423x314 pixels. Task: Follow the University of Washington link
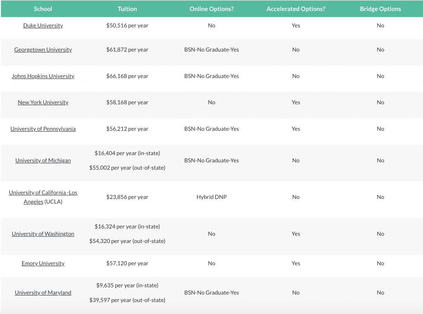pyautogui.click(x=43, y=234)
